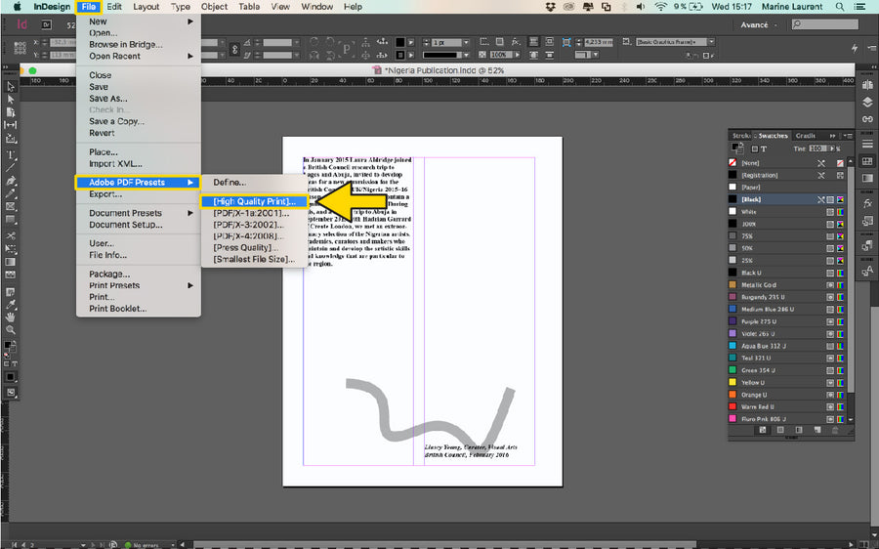Open the Tint percentage slider arrow
The width and height of the screenshot is (879, 549).
point(832,148)
